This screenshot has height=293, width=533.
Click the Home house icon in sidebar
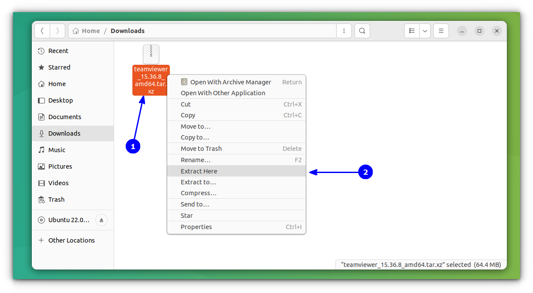41,84
